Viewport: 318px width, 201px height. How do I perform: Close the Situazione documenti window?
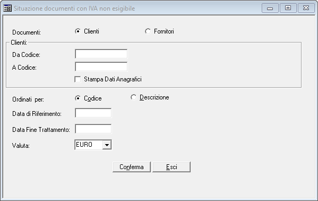tap(306, 8)
